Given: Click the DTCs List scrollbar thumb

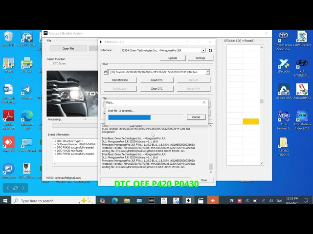Looking at the screenshot, I should click(262, 101).
